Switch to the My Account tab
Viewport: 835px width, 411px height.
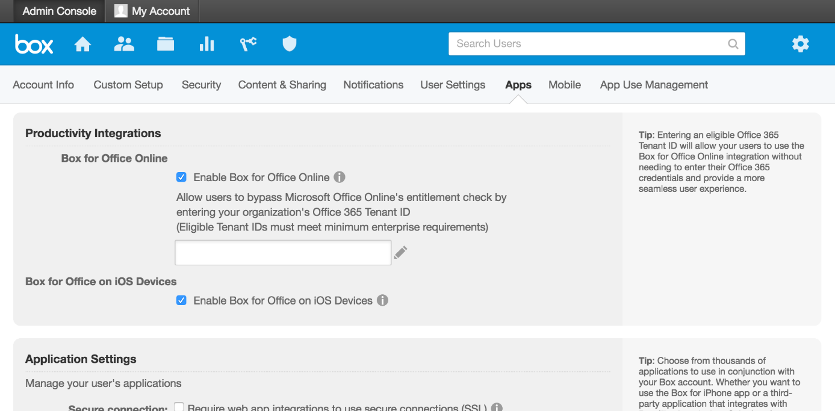click(152, 11)
